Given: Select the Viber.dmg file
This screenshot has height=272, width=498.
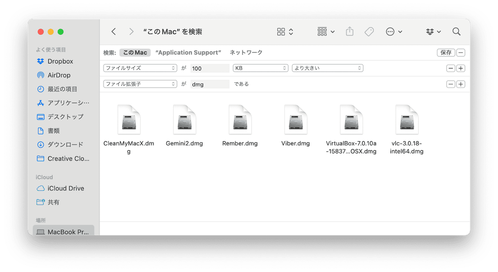Looking at the screenshot, I should pos(296,125).
